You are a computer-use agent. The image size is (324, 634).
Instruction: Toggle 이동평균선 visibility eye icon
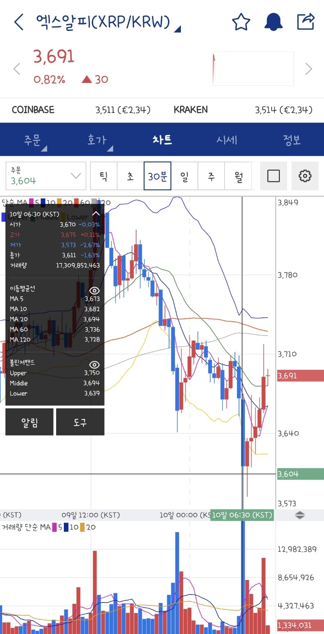tap(94, 290)
